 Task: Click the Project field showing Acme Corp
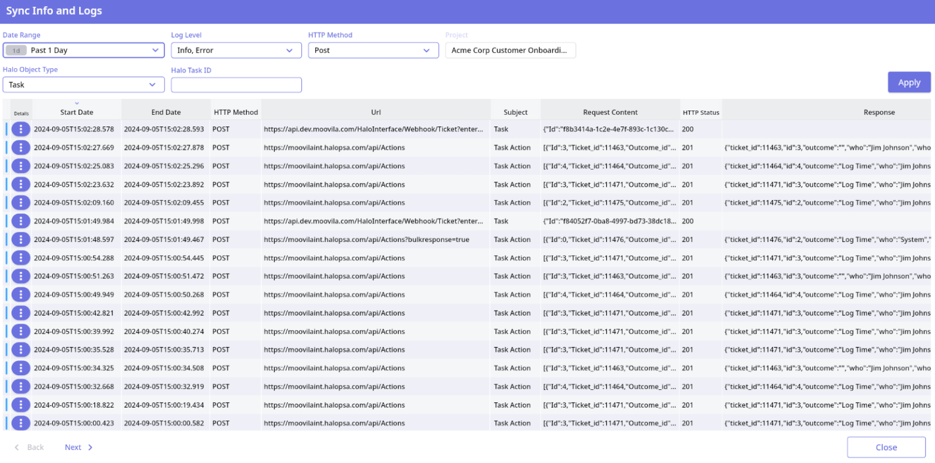pos(510,50)
